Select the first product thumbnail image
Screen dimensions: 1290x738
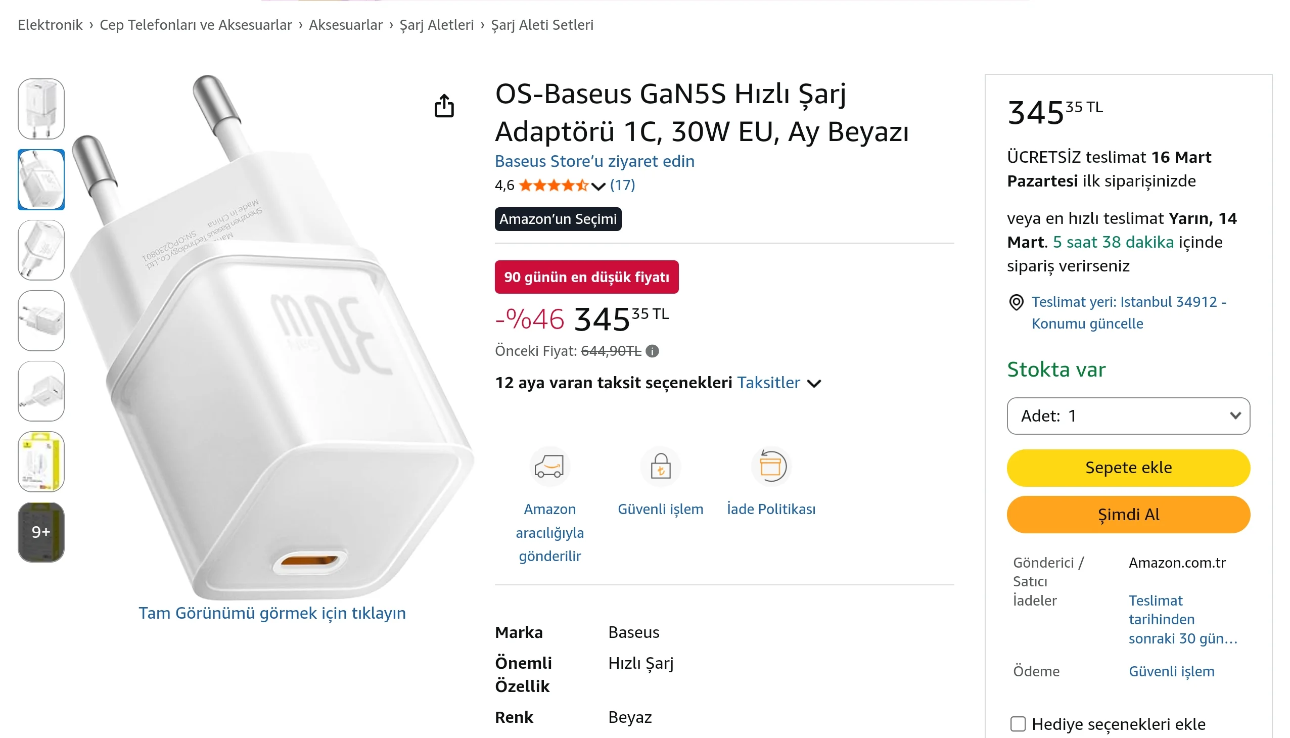tap(41, 109)
